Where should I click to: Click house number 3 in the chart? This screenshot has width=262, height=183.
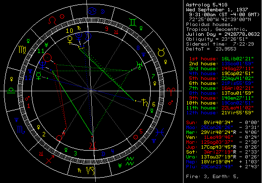point(76,153)
